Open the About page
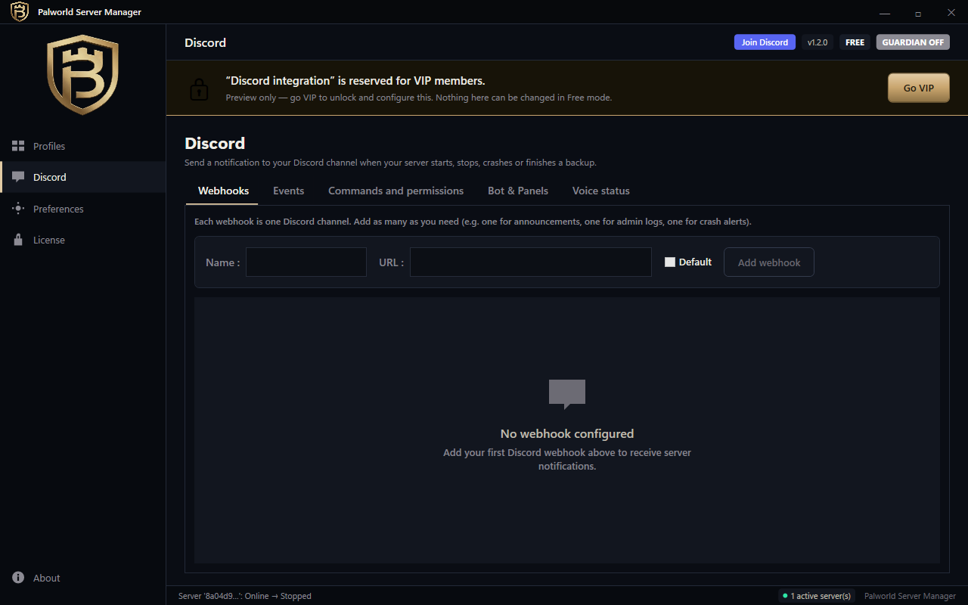This screenshot has height=605, width=968. point(83,578)
